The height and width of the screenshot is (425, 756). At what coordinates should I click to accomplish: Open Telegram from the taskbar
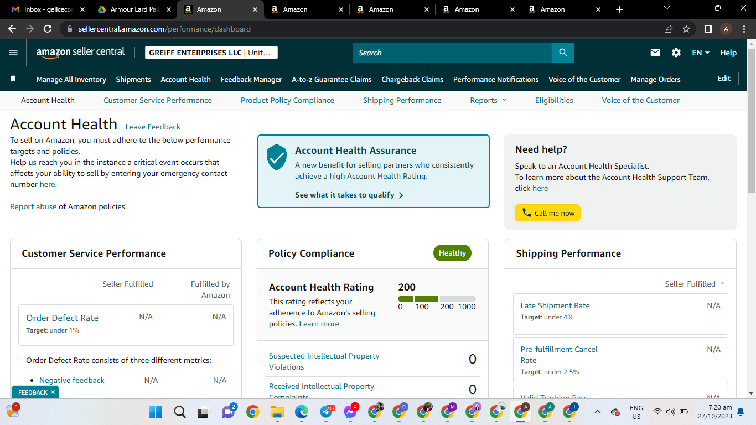click(326, 412)
